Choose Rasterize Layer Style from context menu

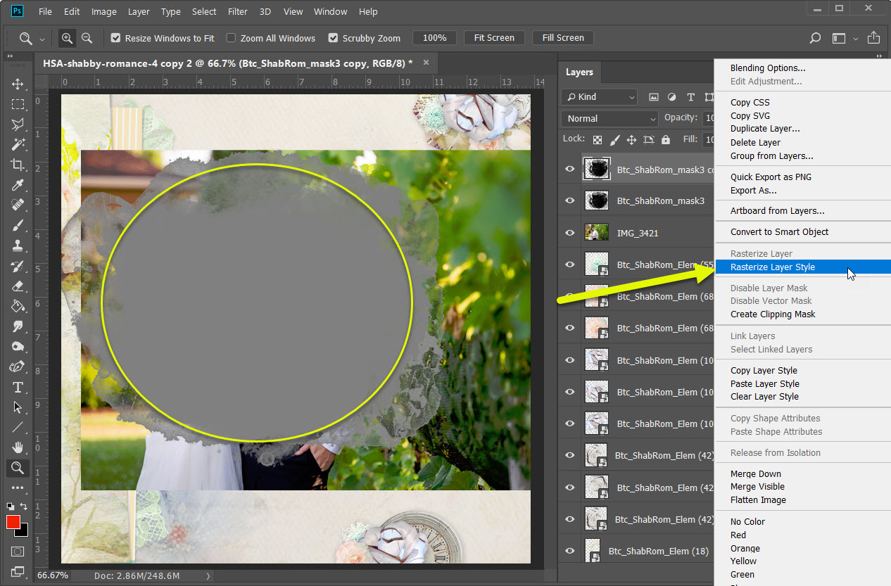772,267
